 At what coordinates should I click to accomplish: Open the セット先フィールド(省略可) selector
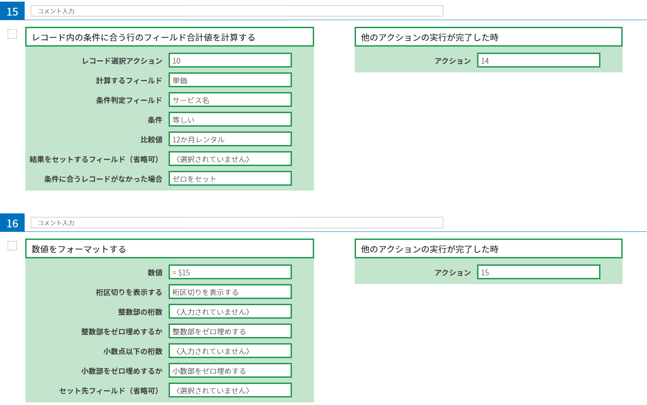230,390
